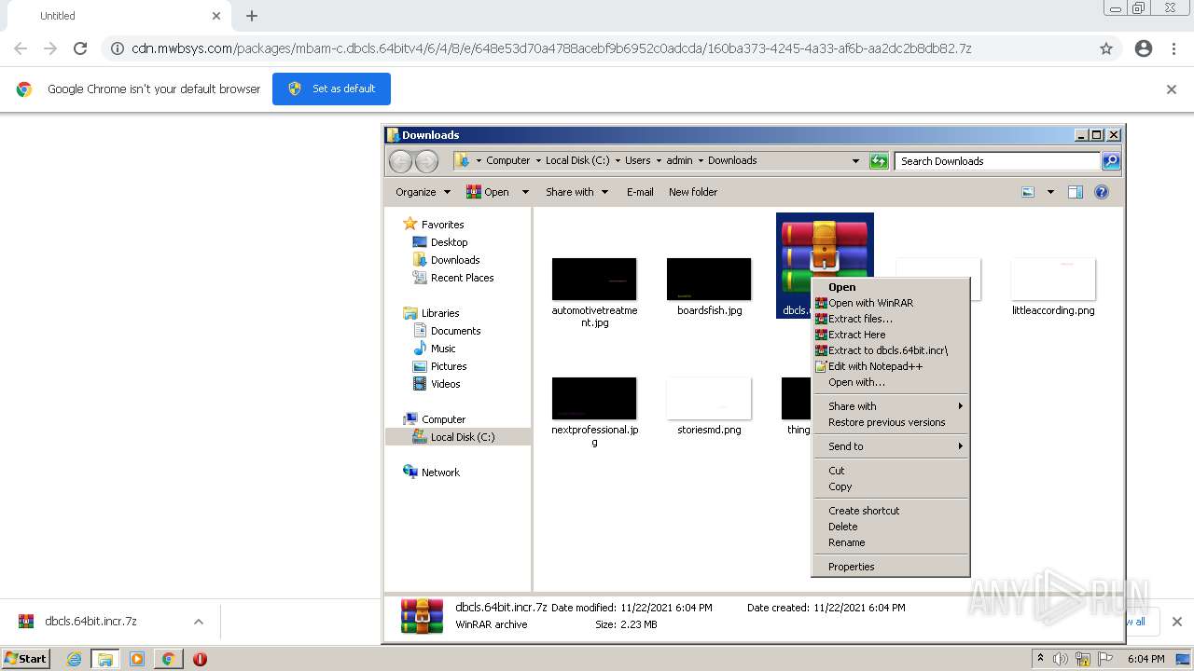The image size is (1194, 671).
Task: Select the nextprofessional.jpg thumbnail
Action: pos(594,399)
